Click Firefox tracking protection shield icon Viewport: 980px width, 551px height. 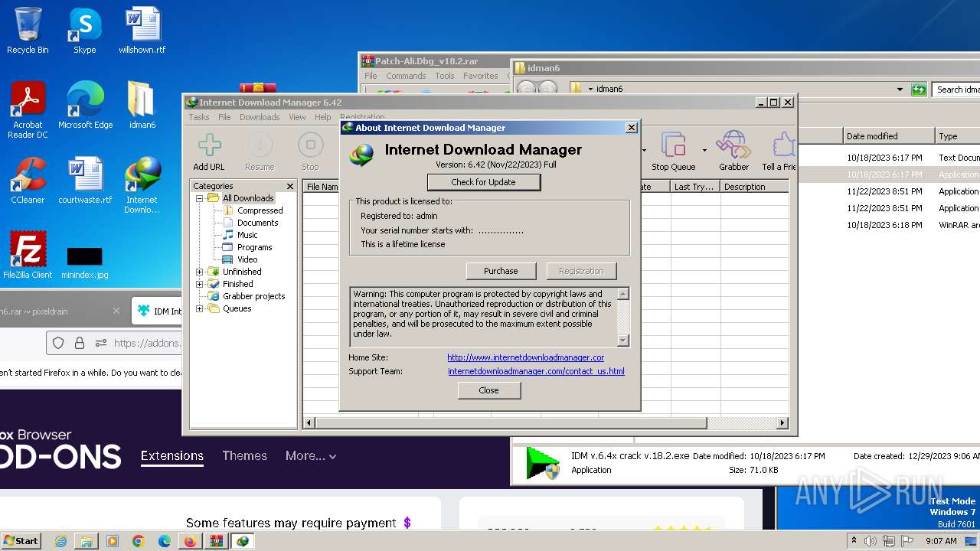[x=57, y=344]
